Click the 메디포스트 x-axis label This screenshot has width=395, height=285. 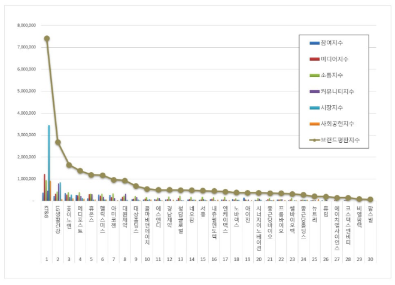(x=80, y=216)
